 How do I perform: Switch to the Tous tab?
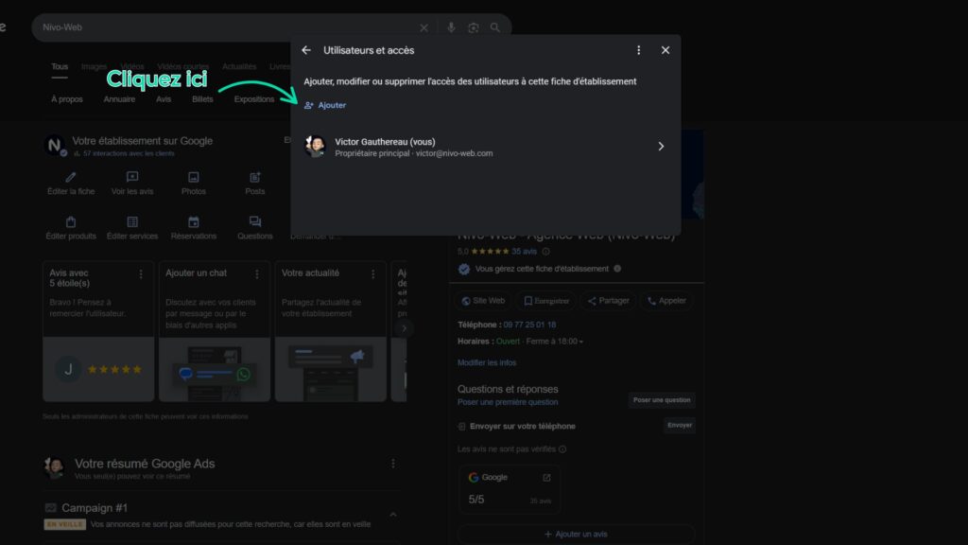[60, 67]
